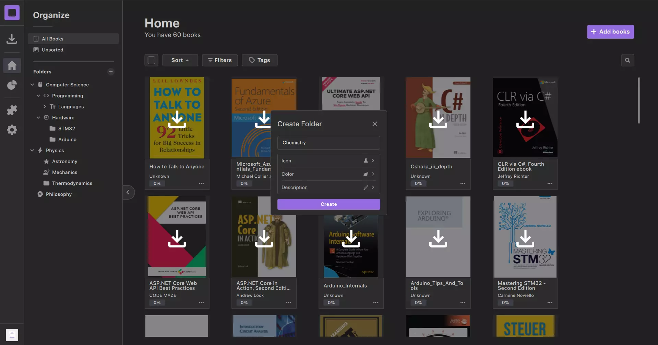Close the Create Folder dialog
The height and width of the screenshot is (345, 658).
coord(374,124)
